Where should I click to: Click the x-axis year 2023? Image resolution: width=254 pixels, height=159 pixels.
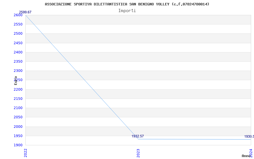tap(138, 153)
